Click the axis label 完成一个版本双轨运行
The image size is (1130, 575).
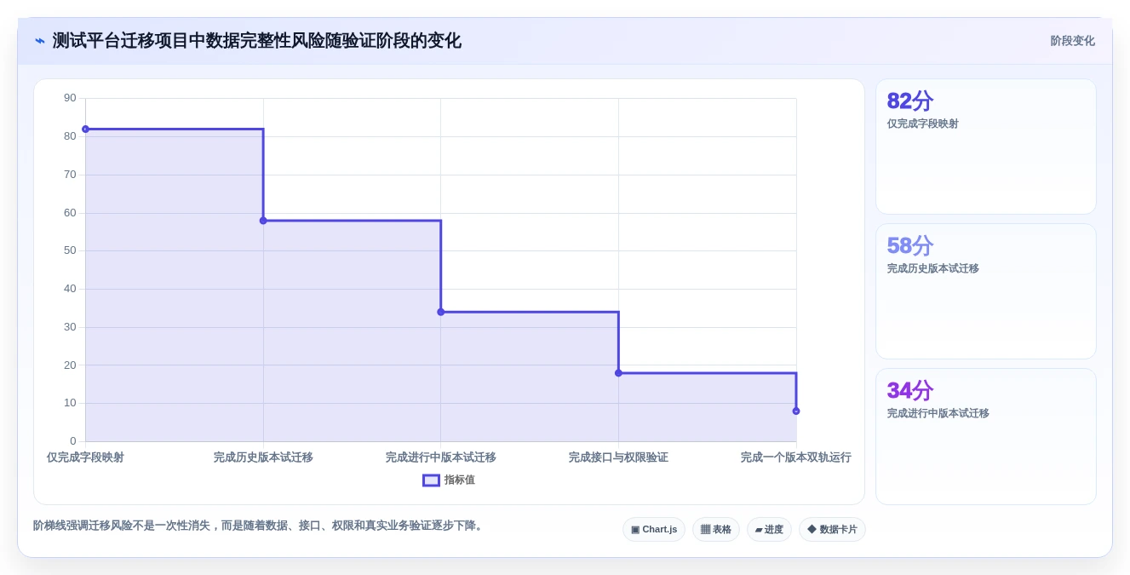[x=796, y=457]
